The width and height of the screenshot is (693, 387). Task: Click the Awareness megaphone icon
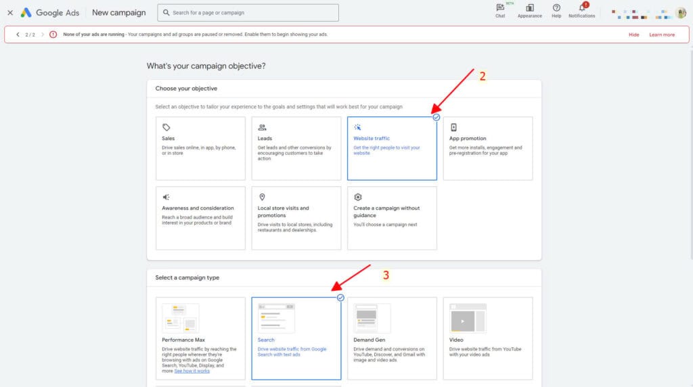click(x=166, y=197)
